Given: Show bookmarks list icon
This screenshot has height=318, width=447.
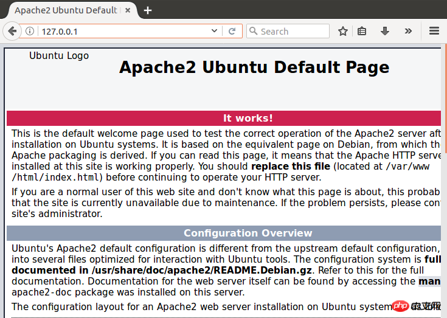Looking at the screenshot, I should click(x=362, y=31).
